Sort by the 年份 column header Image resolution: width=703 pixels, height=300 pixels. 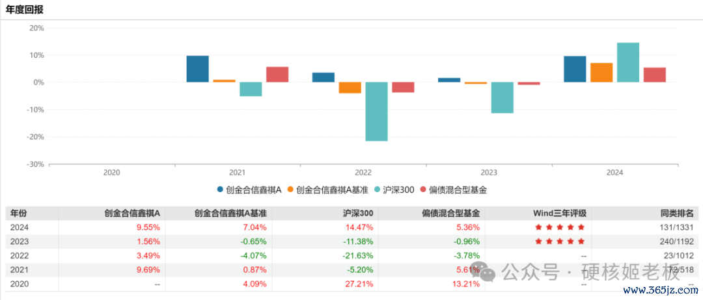point(19,213)
